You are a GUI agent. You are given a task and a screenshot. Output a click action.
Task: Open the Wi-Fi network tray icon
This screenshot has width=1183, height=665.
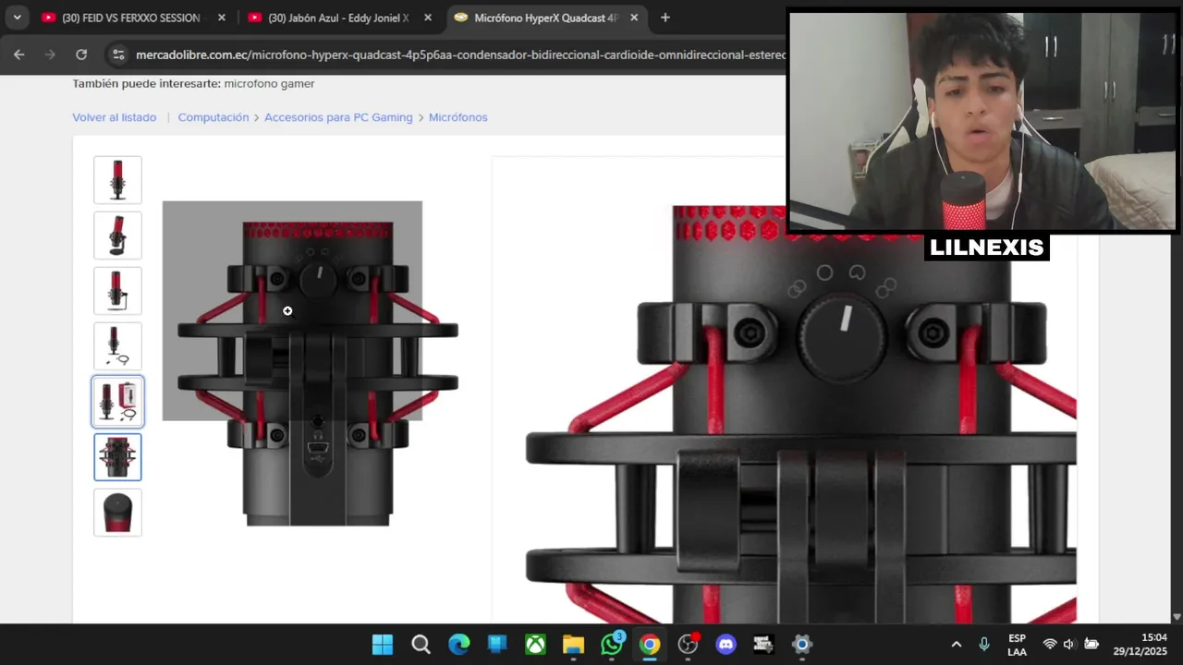pyautogui.click(x=1050, y=645)
